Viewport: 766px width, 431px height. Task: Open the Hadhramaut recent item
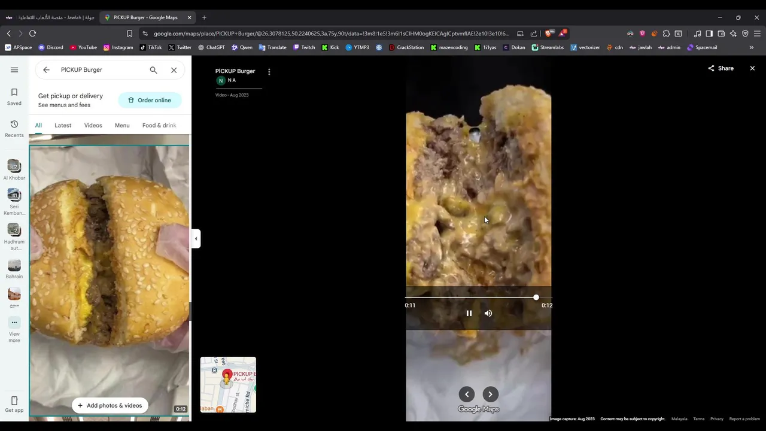pyautogui.click(x=14, y=237)
